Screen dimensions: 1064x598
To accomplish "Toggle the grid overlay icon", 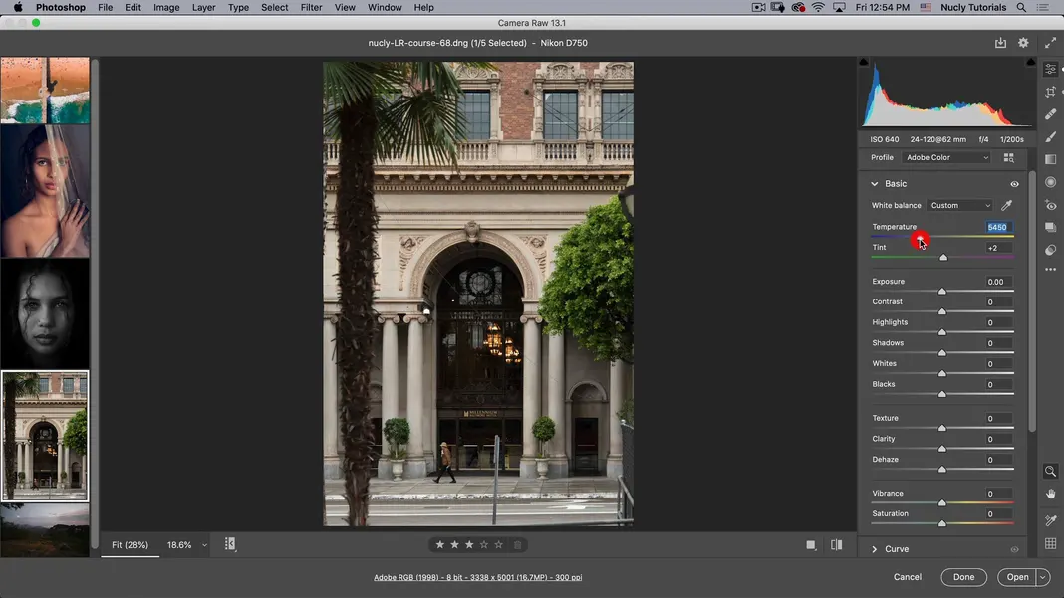I will point(1050,543).
